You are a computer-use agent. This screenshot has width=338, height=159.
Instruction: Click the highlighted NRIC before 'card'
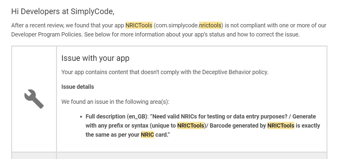(147, 135)
